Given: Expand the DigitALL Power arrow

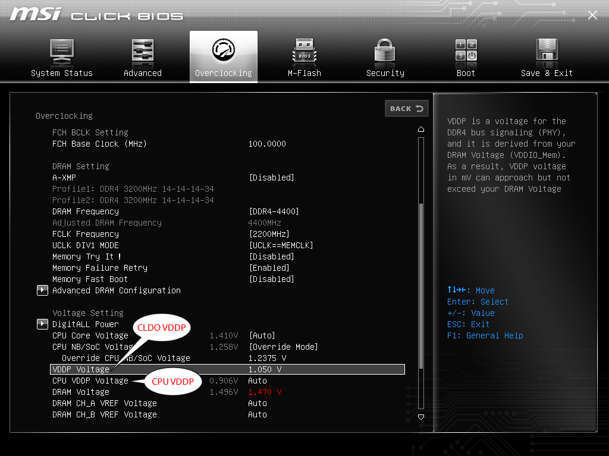Looking at the screenshot, I should click(42, 324).
